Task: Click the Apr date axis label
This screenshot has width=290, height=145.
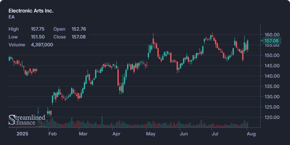Action: pyautogui.click(x=116, y=134)
